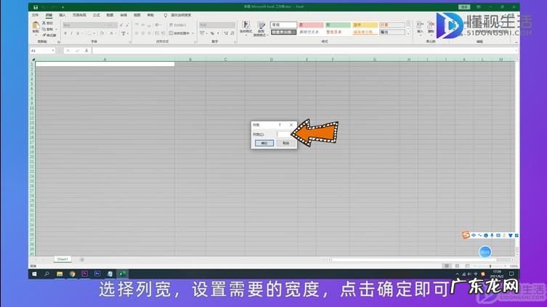Click the OK (确定) button in the dialog
This screenshot has width=547, height=307.
[x=264, y=143]
